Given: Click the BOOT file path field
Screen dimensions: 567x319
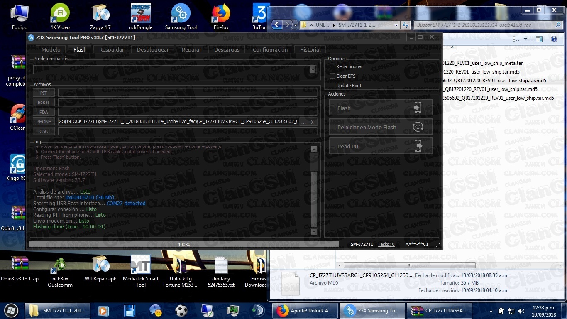Looking at the screenshot, I should pyautogui.click(x=187, y=103).
